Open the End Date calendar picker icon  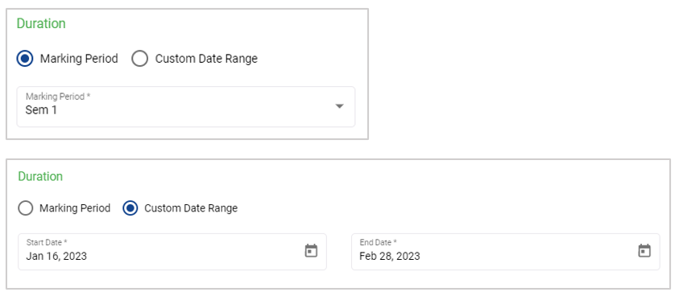coord(644,251)
